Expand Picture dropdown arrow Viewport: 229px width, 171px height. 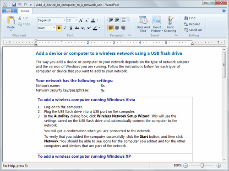[x=162, y=31]
